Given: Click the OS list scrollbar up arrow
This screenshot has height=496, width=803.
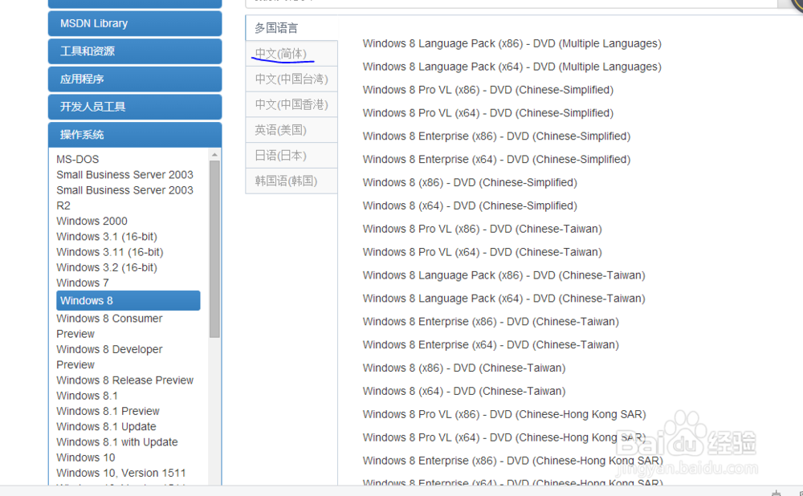Looking at the screenshot, I should 214,155.
